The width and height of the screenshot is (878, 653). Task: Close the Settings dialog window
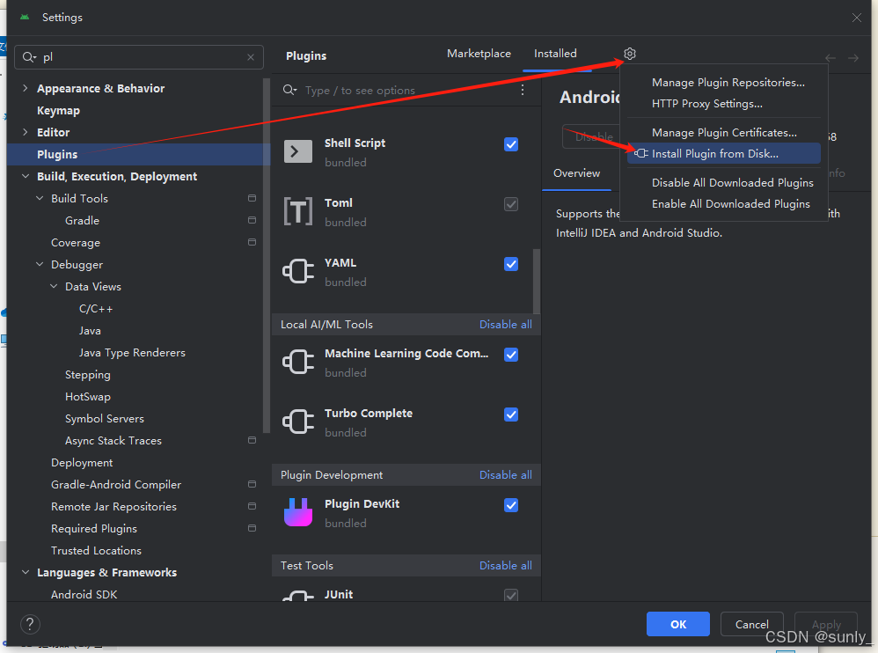point(857,18)
